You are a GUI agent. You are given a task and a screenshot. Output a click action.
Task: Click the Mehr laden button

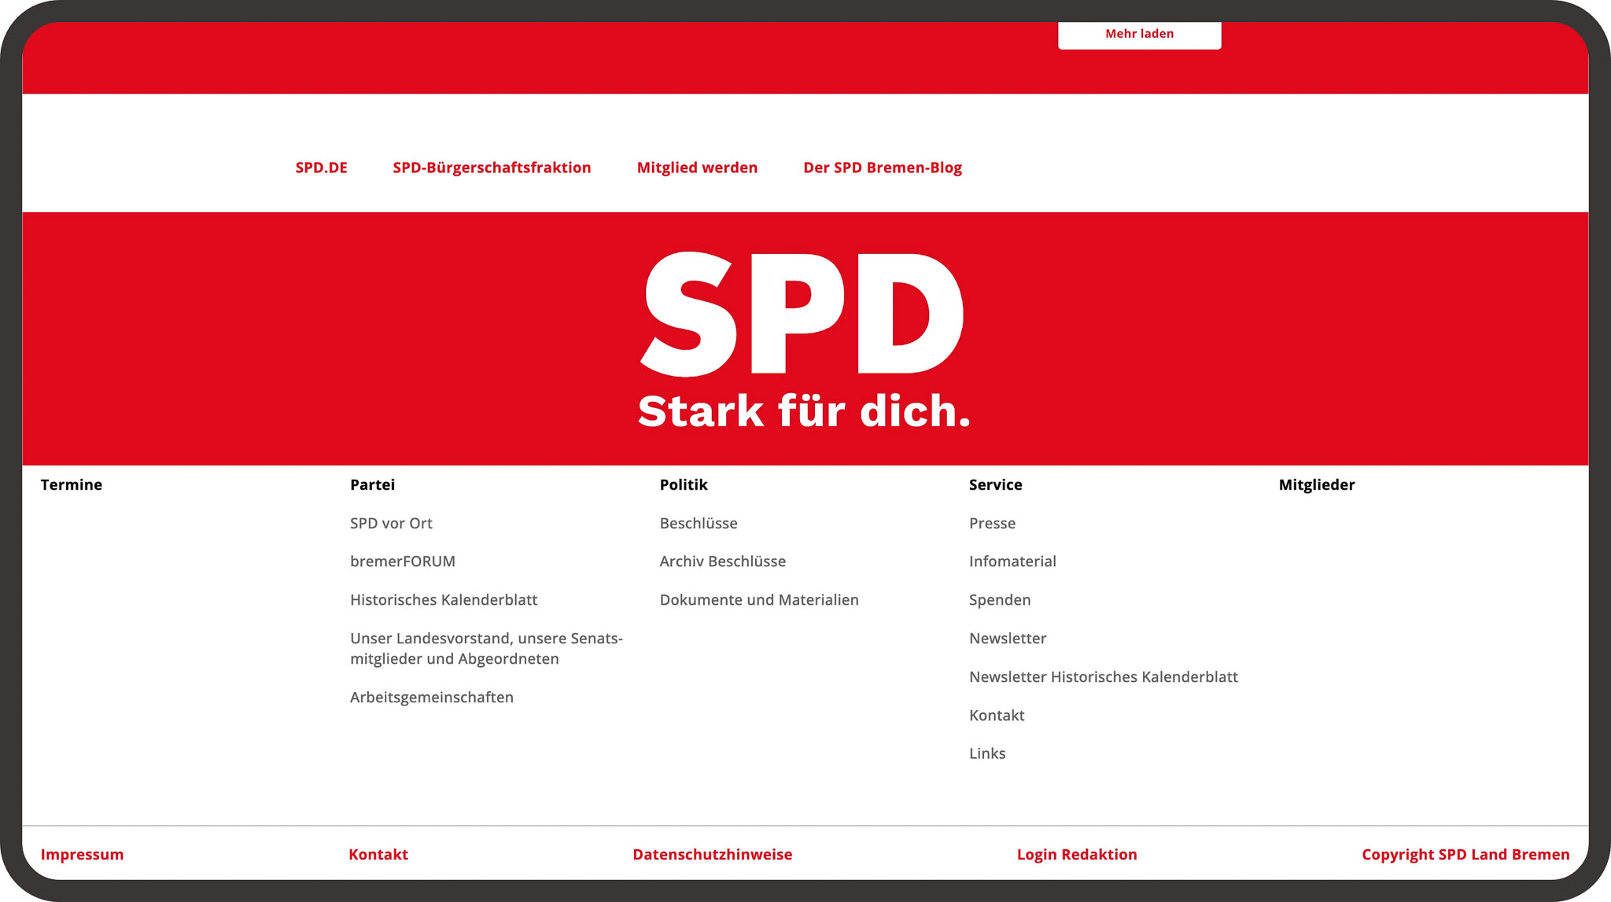(x=1139, y=34)
